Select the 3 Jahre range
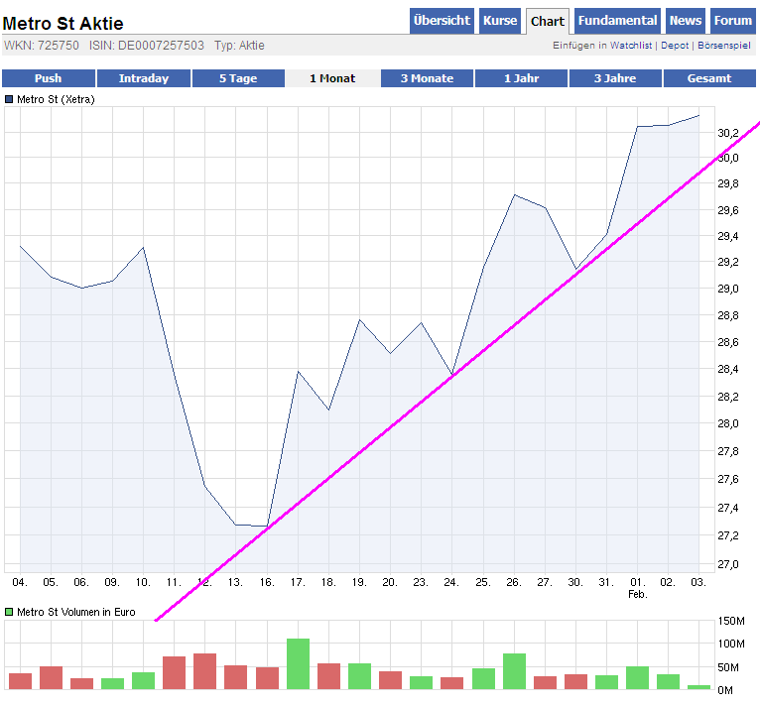 pos(615,78)
